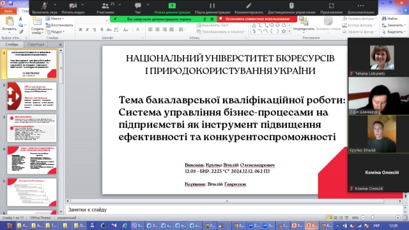Stop sharing with the red stop button
The image size is (409, 230).
coord(257,19)
